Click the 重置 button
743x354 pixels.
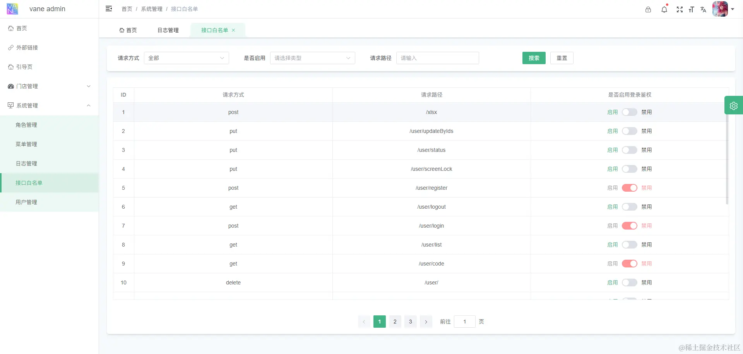[562, 58]
